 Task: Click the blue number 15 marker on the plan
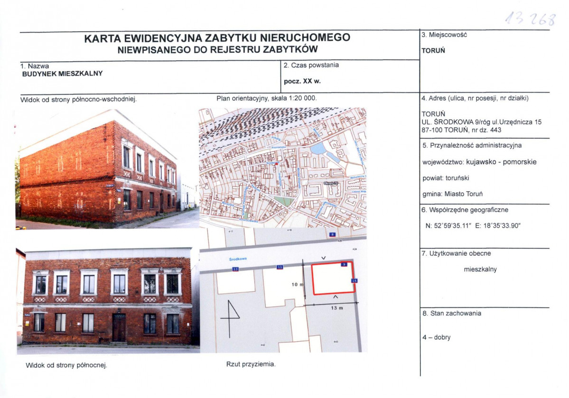click(x=354, y=281)
